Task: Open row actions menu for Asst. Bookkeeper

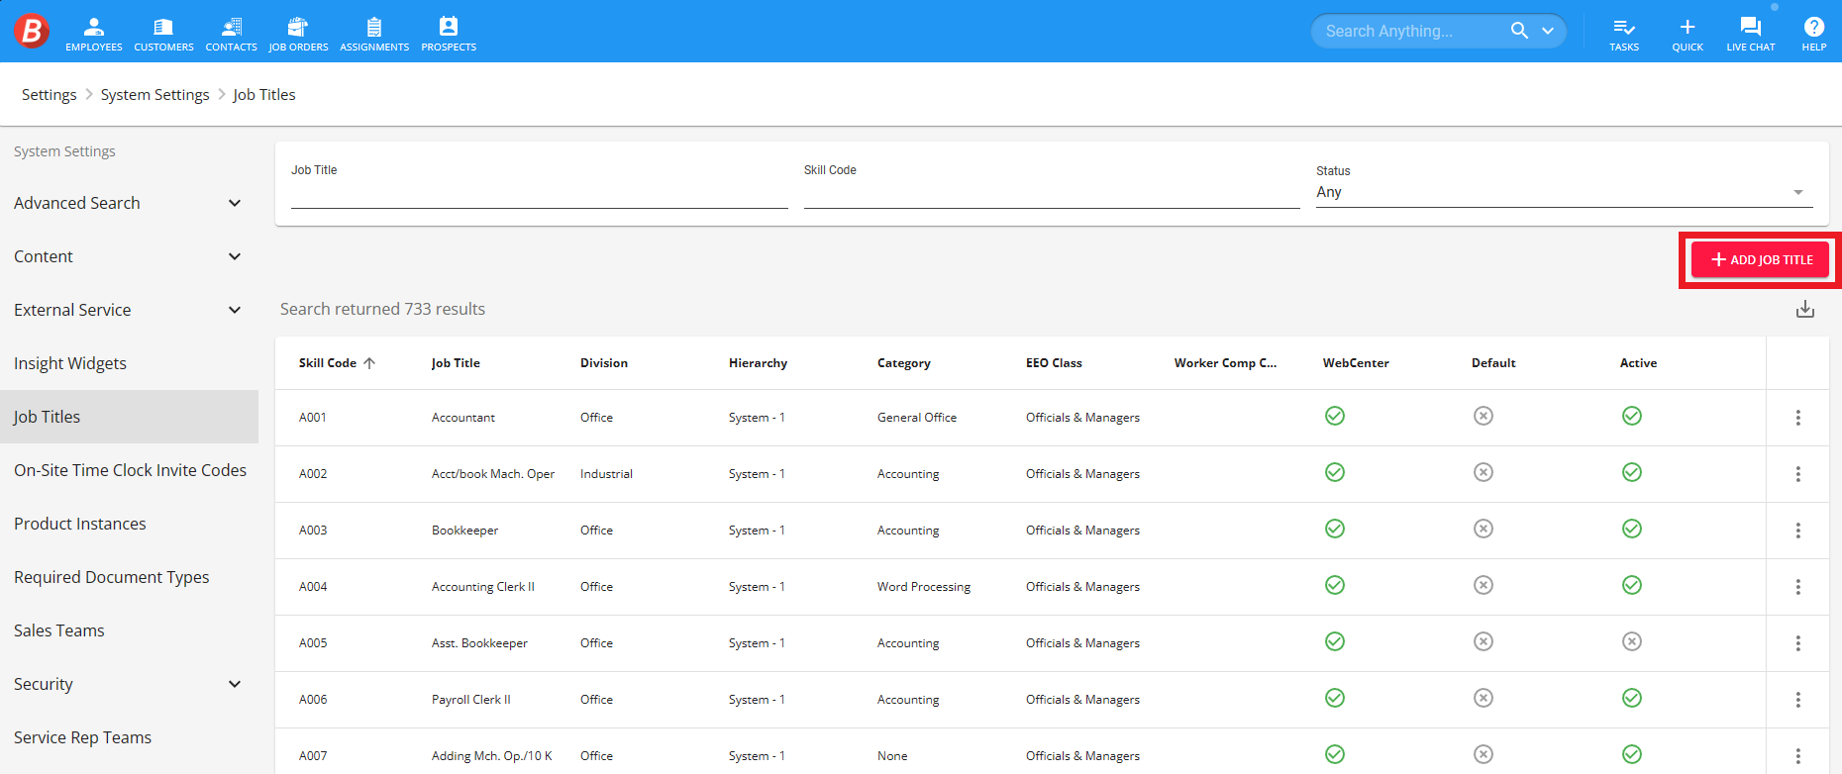Action: pos(1798,643)
